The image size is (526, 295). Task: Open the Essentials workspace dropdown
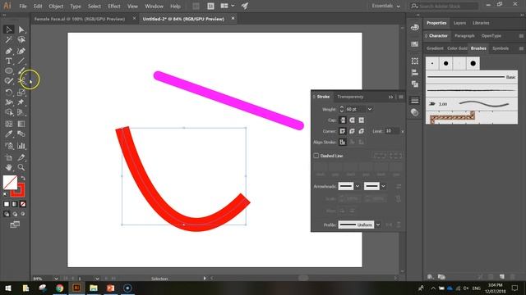point(385,6)
